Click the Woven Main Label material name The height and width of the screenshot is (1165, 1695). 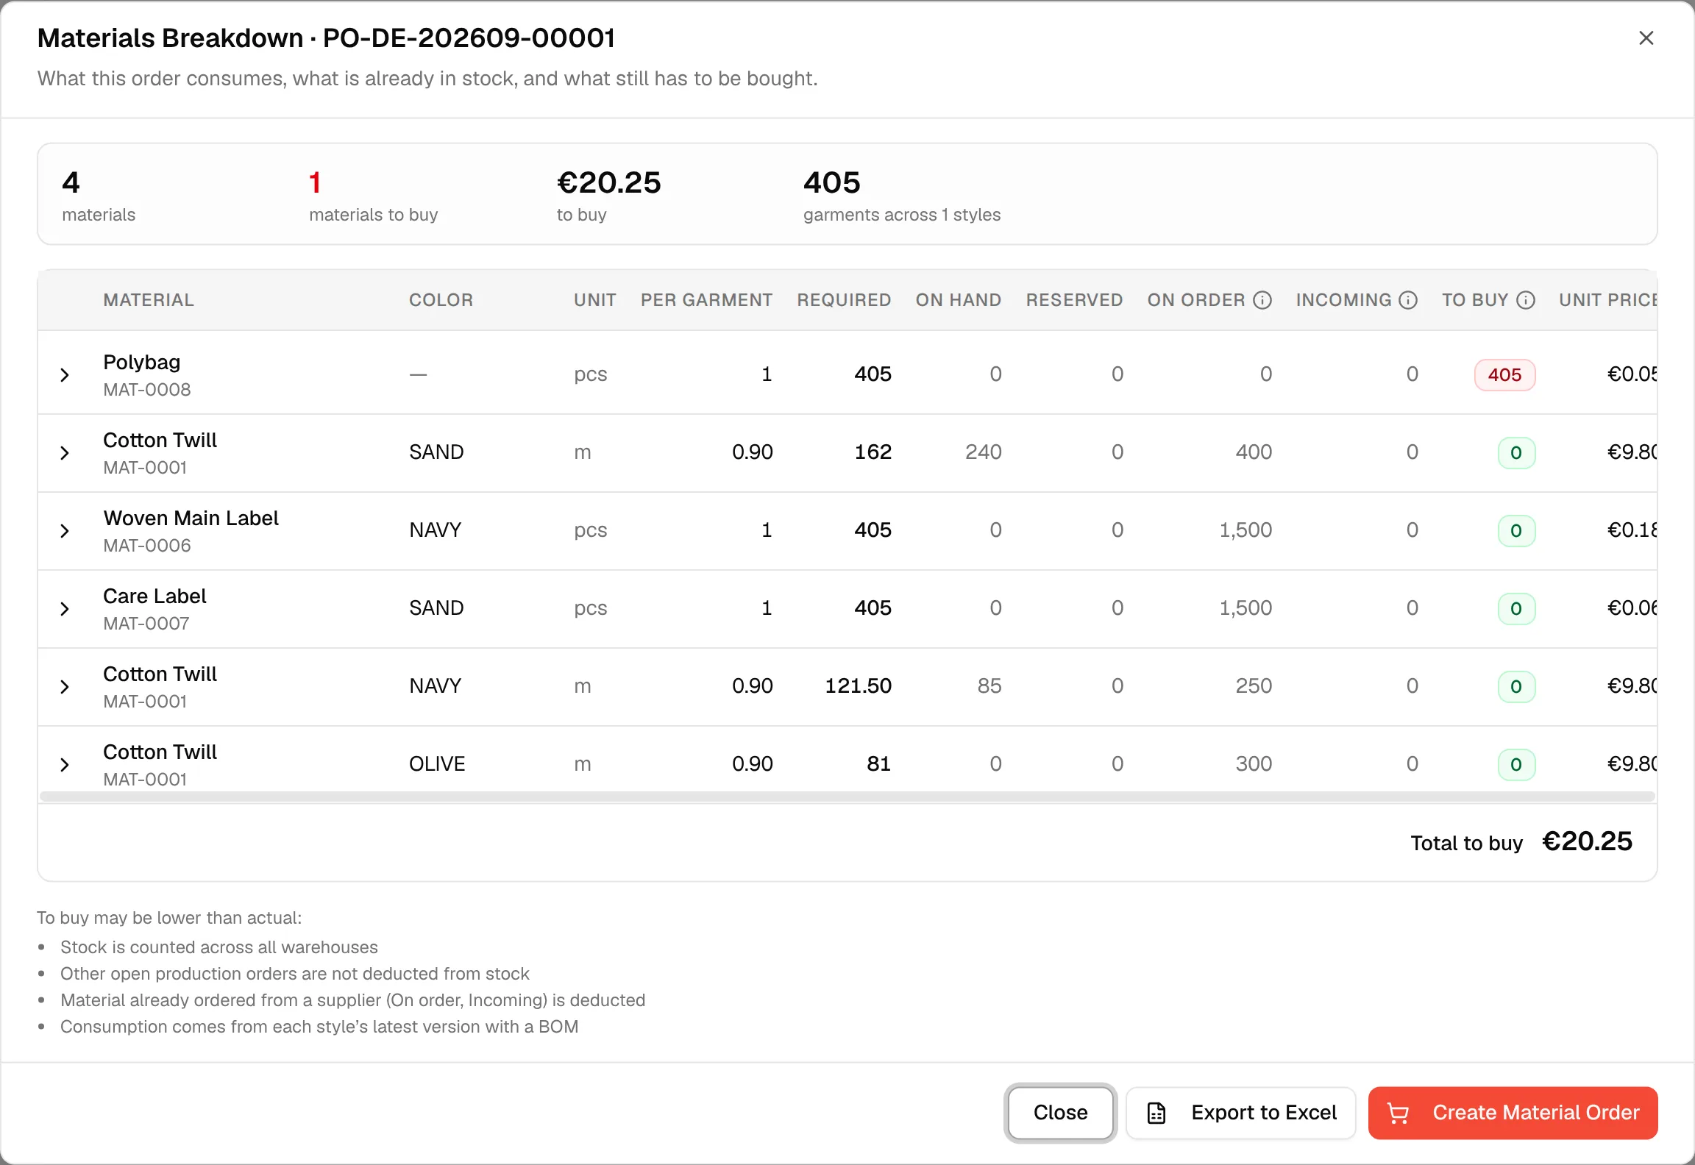click(x=191, y=519)
